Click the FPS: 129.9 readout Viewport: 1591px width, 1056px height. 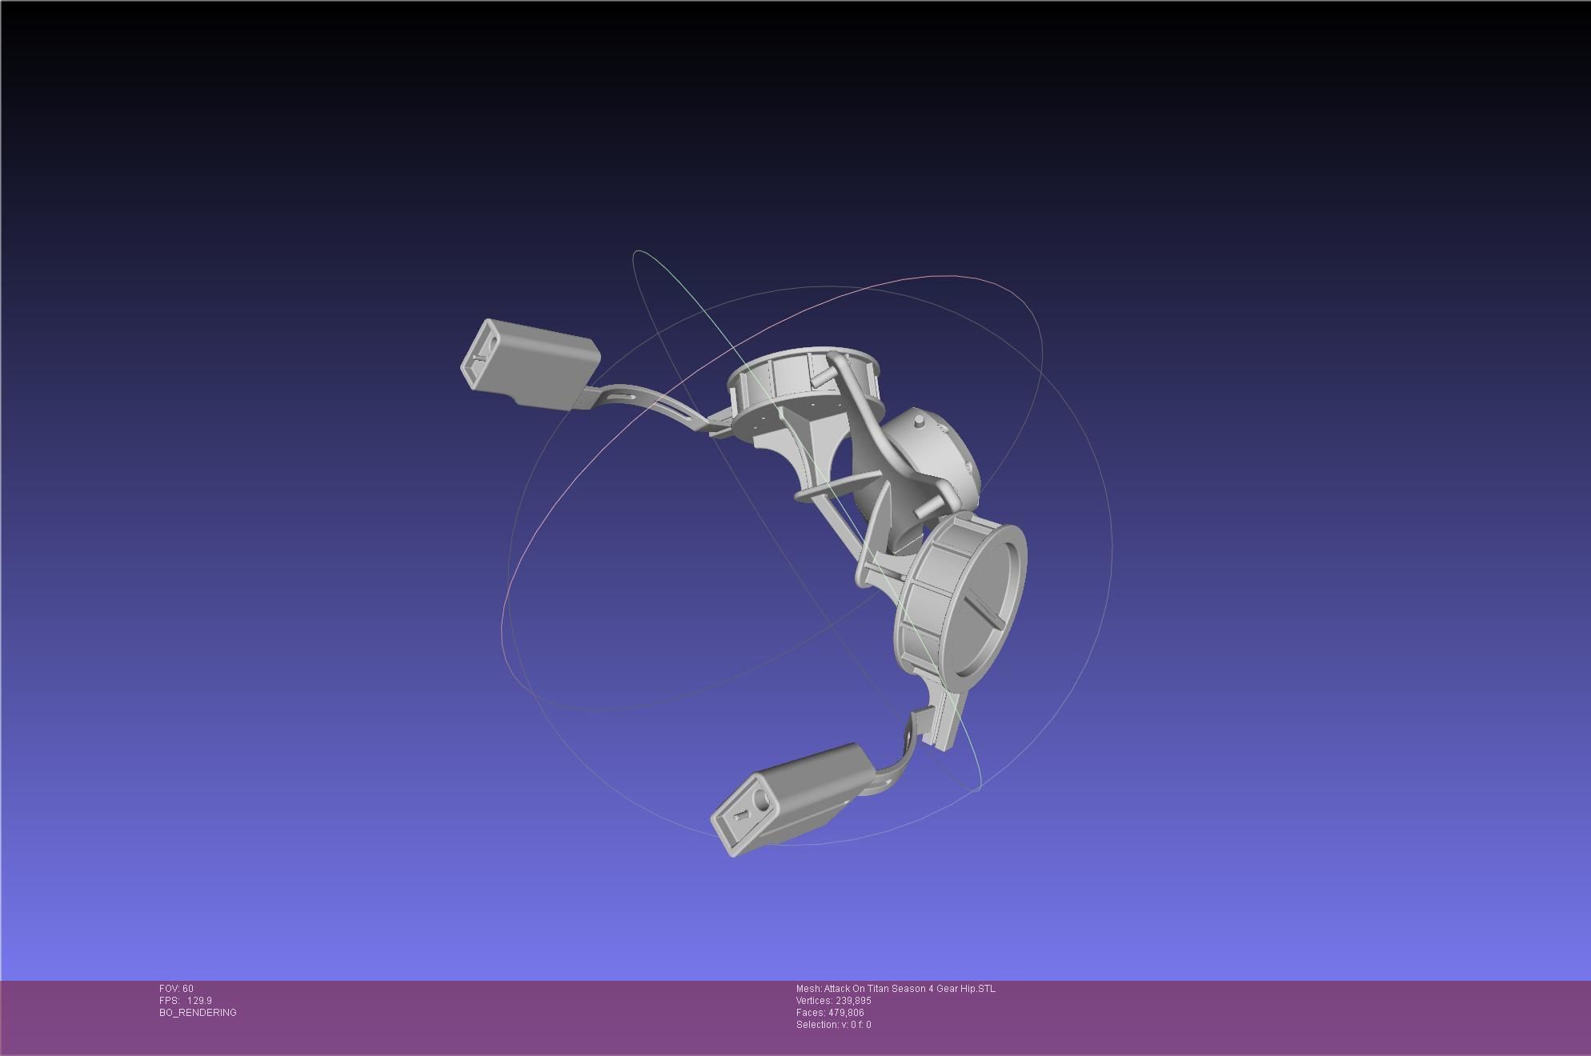pos(186,1001)
